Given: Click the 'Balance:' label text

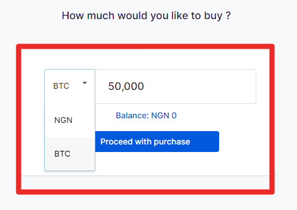Looking at the screenshot, I should tap(133, 115).
